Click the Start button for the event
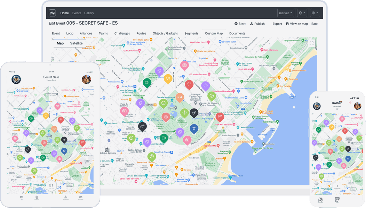This screenshot has width=366, height=208. pyautogui.click(x=240, y=24)
